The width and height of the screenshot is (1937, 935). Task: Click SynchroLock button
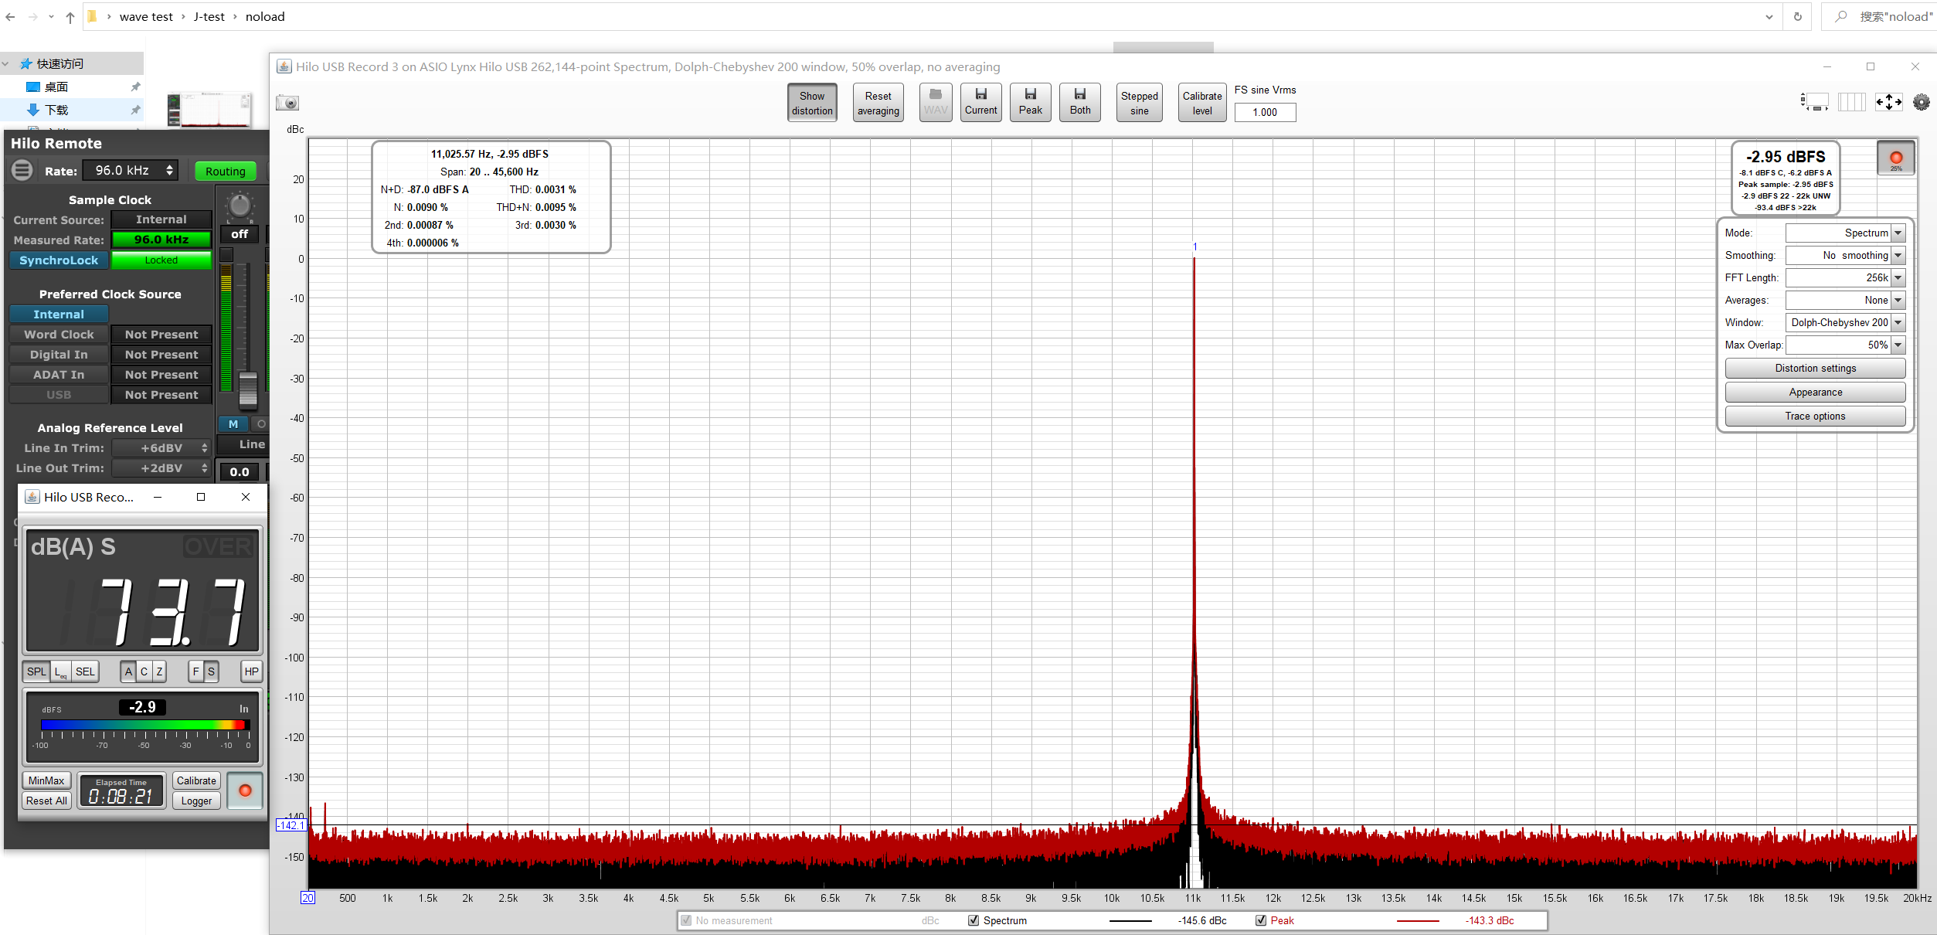[x=59, y=260]
